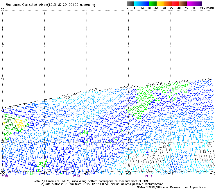
Task: Click 'Black circles indicate possible contamination' note
Action: tap(132, 184)
